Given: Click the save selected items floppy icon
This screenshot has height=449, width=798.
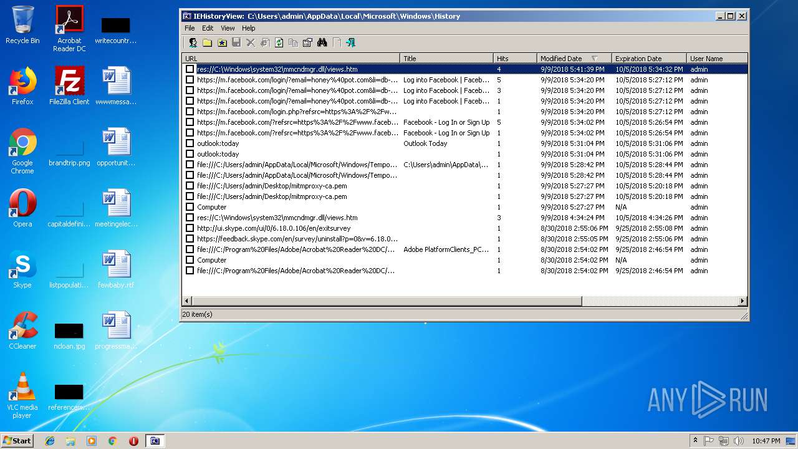Looking at the screenshot, I should pos(236,42).
